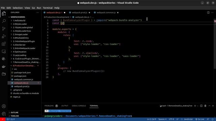Viewport: 216px width, 121px height.
Task: Expand the 2.0StyleLoader folder
Action: [20, 24]
